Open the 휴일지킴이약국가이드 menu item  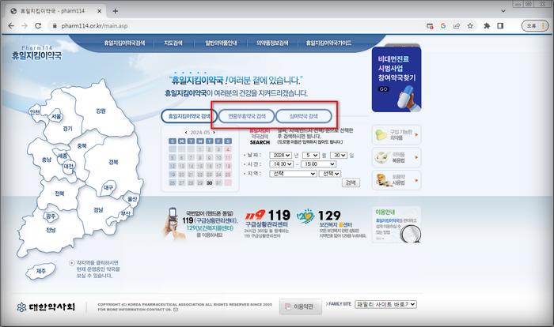[328, 43]
